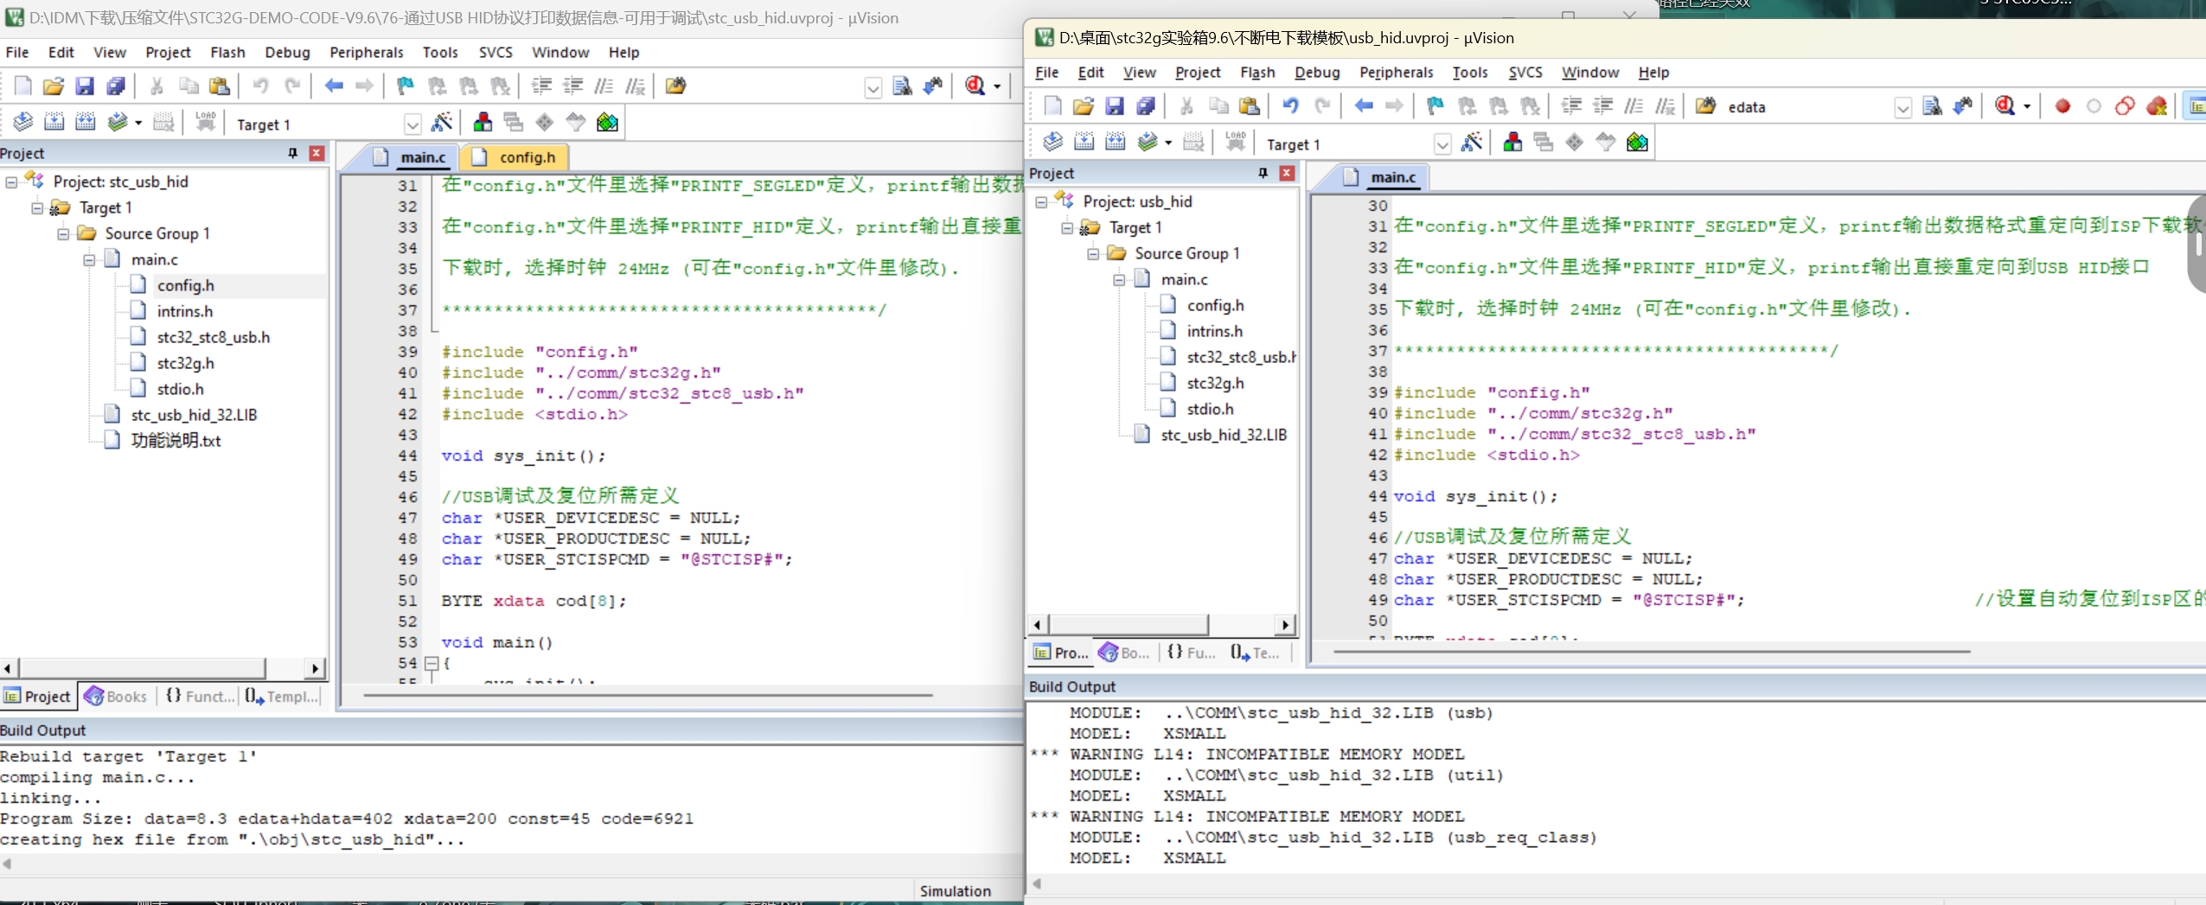
Task: Click bookmark flag icon in left toolbar
Action: tap(405, 86)
